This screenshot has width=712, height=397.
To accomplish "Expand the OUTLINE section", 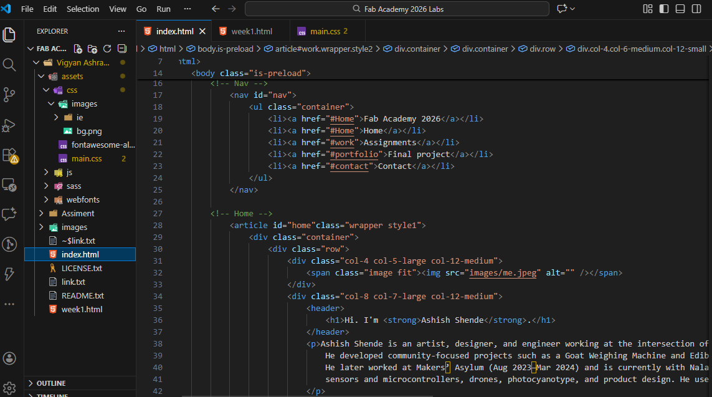I will click(51, 383).
